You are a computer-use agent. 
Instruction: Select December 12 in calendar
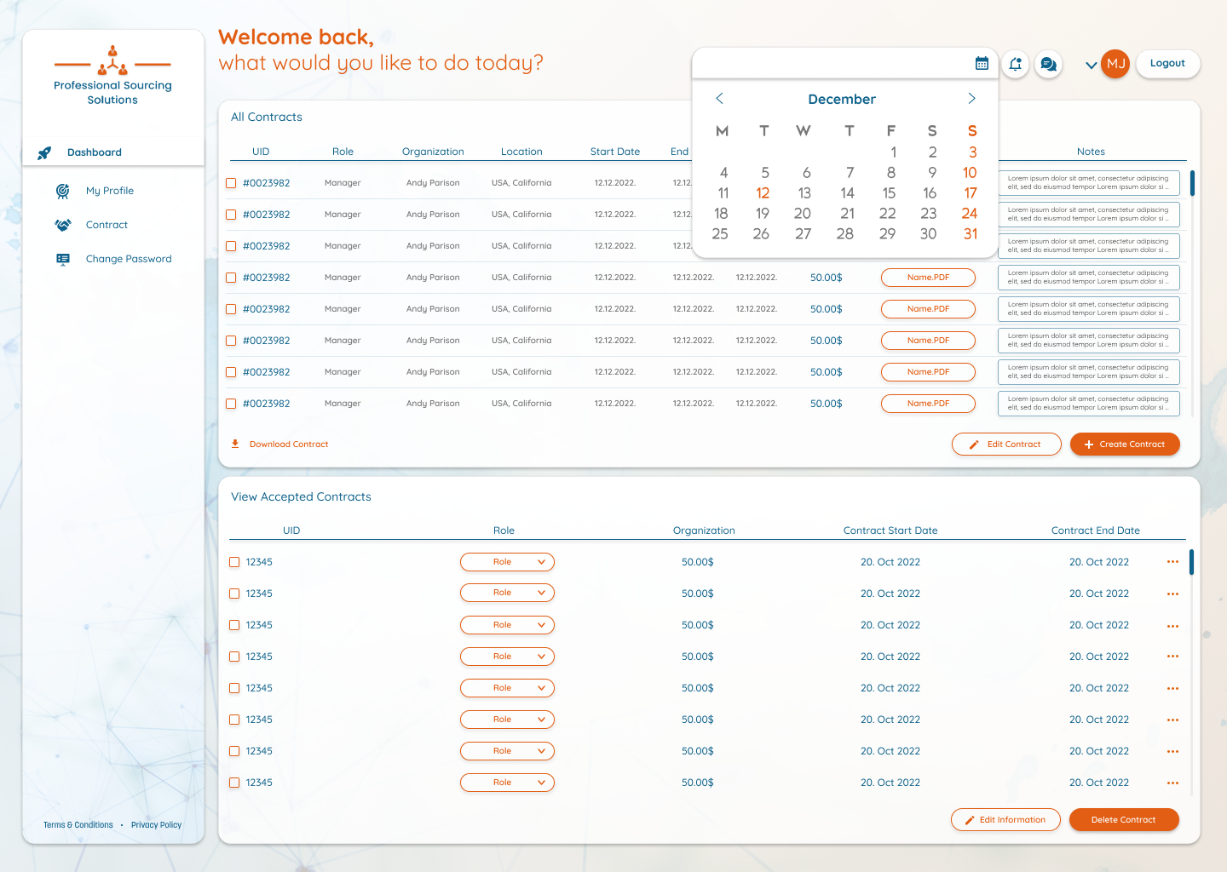763,193
